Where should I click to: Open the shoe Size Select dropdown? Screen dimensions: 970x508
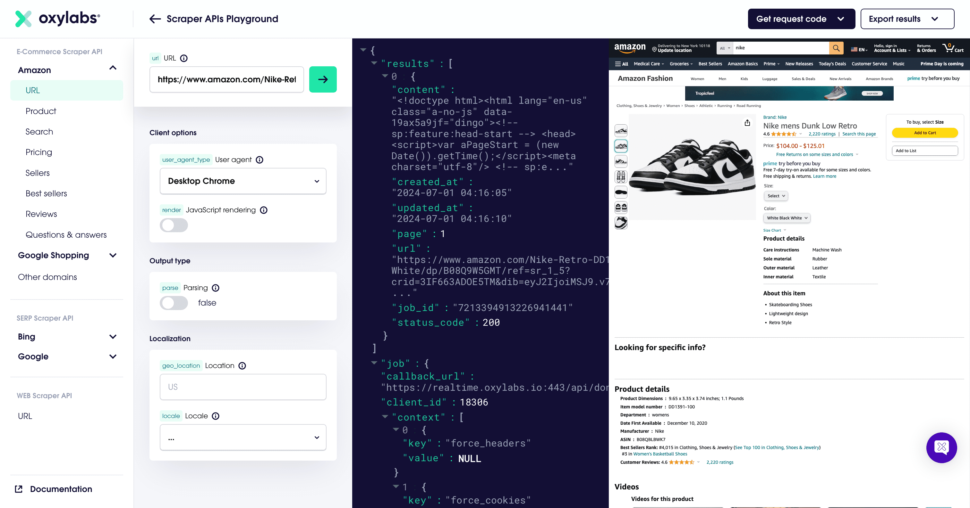click(775, 195)
